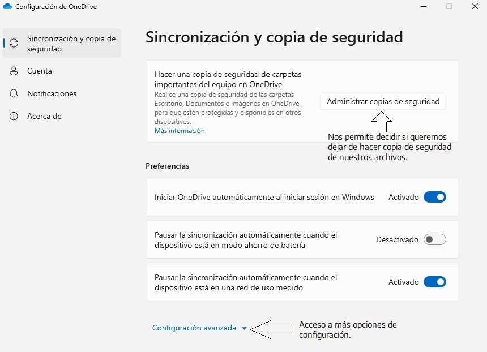The image size is (487, 352).
Task: Click the Cuenta person icon
Action: [14, 71]
